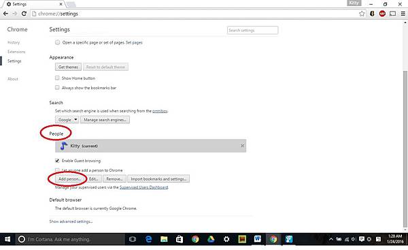Click the cast icon in the toolbar
This screenshot has width=408, height=250.
(x=392, y=14)
